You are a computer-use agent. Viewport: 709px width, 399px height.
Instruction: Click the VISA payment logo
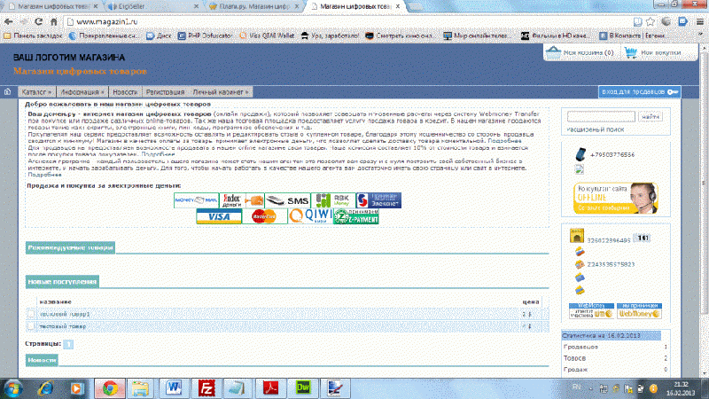(x=219, y=216)
